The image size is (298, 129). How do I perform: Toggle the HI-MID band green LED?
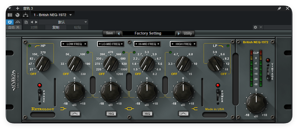pyautogui.click(x=134, y=52)
